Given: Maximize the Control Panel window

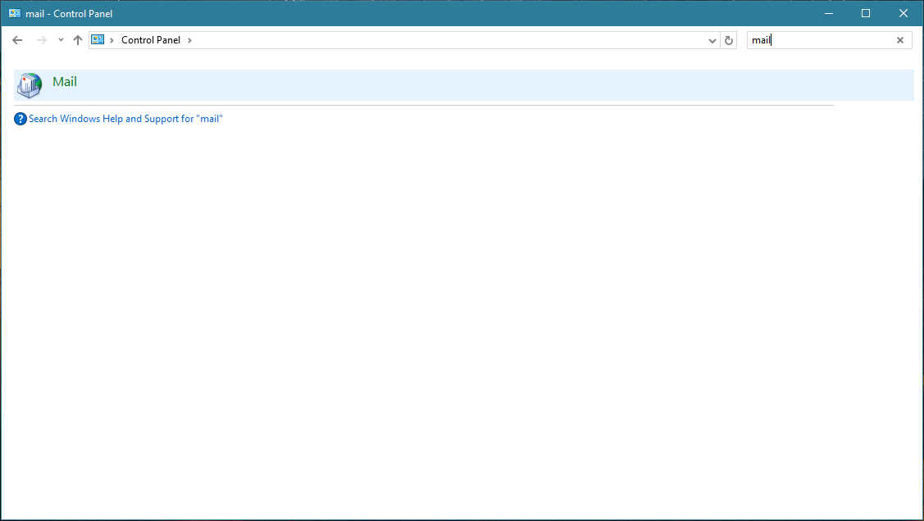Looking at the screenshot, I should tap(865, 13).
